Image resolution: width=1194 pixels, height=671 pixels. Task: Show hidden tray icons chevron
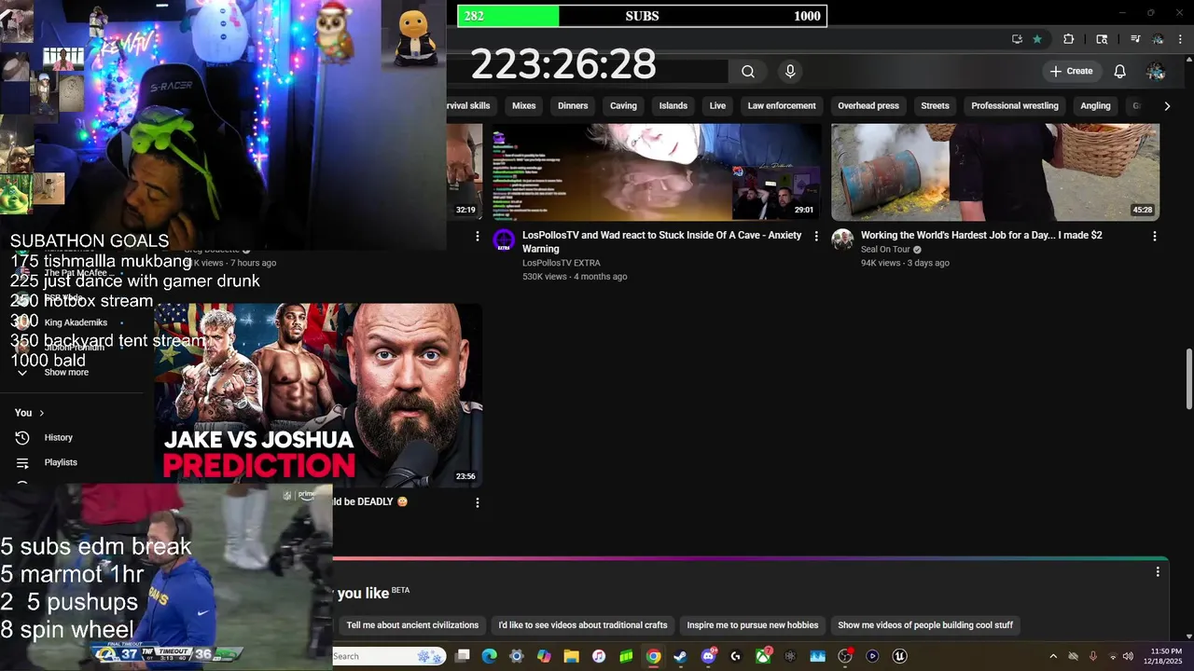coord(1053,656)
